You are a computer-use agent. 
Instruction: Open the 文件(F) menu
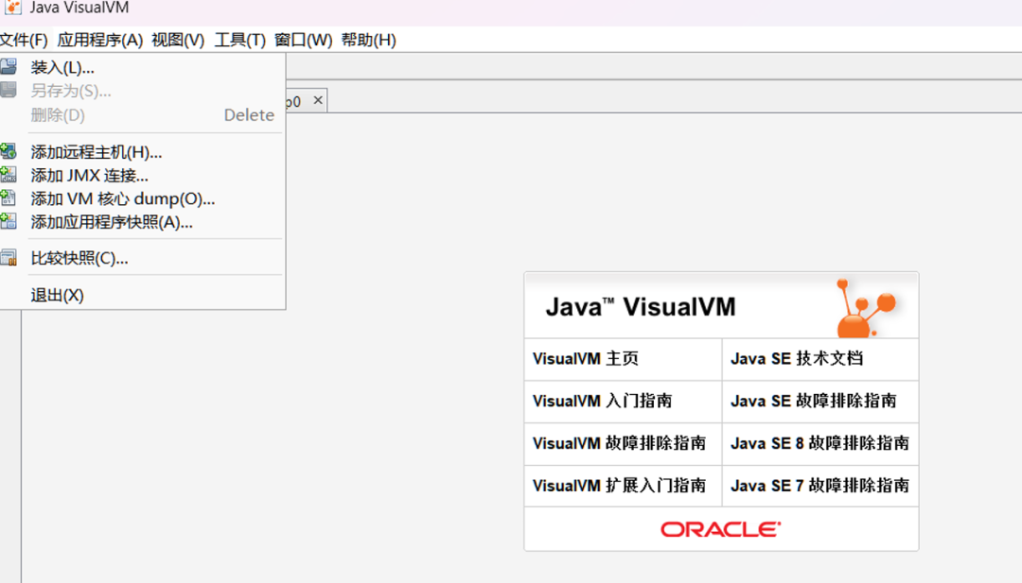24,40
